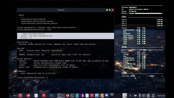Open the second terminal icon in taskbar
This screenshot has width=174, height=98.
pyautogui.click(x=72, y=96)
